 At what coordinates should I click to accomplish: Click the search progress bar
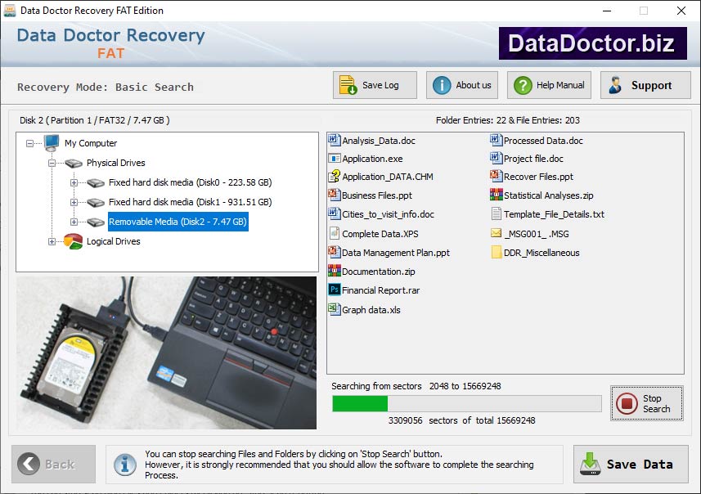(x=466, y=402)
